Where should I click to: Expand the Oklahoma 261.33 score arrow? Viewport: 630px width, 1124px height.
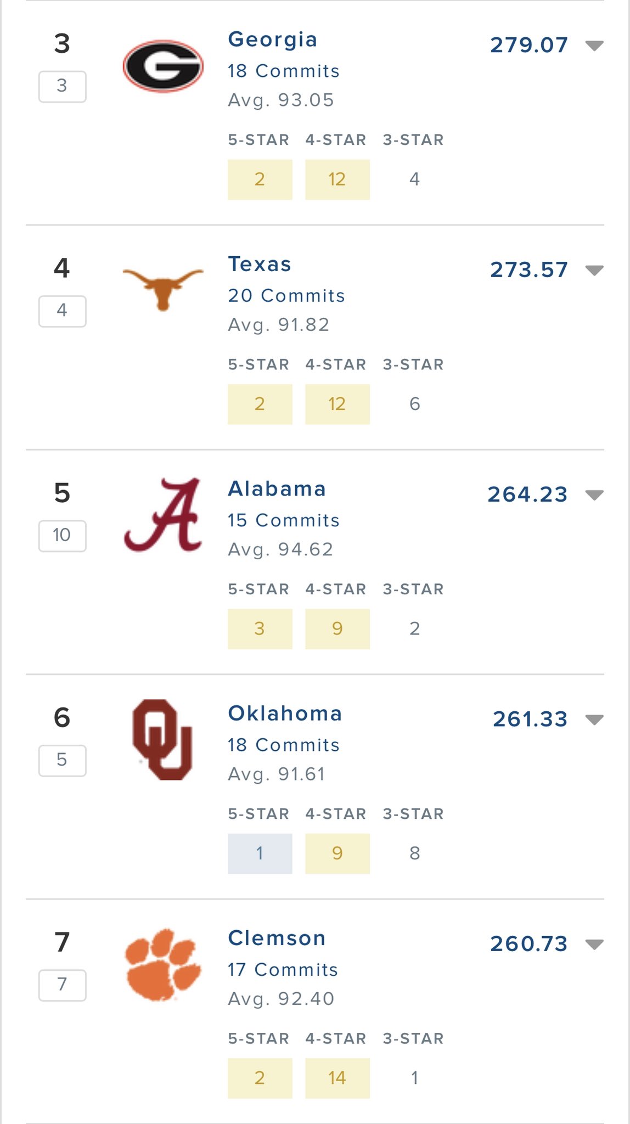594,720
